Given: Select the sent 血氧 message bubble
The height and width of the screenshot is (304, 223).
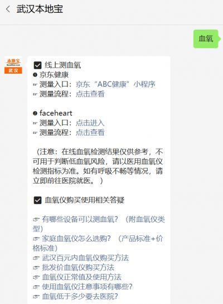Looking at the screenshot, I should (x=206, y=39).
